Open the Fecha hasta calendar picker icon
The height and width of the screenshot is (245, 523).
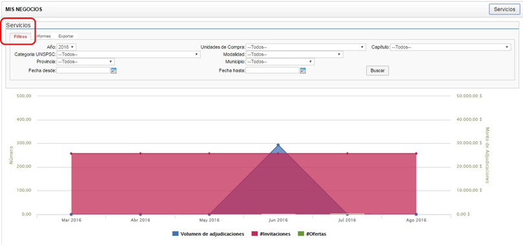point(303,71)
